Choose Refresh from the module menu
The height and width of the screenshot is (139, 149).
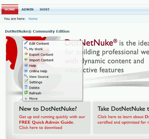35,93
